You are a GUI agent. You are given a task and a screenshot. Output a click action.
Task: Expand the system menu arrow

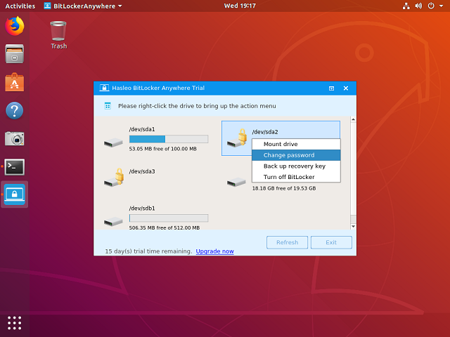coord(441,6)
